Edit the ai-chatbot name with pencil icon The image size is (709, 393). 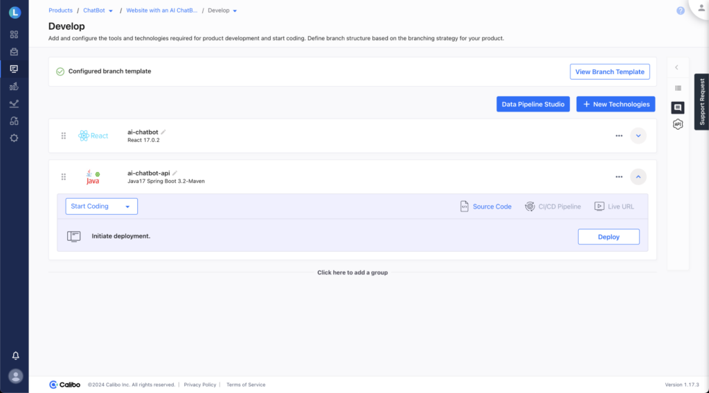point(163,132)
